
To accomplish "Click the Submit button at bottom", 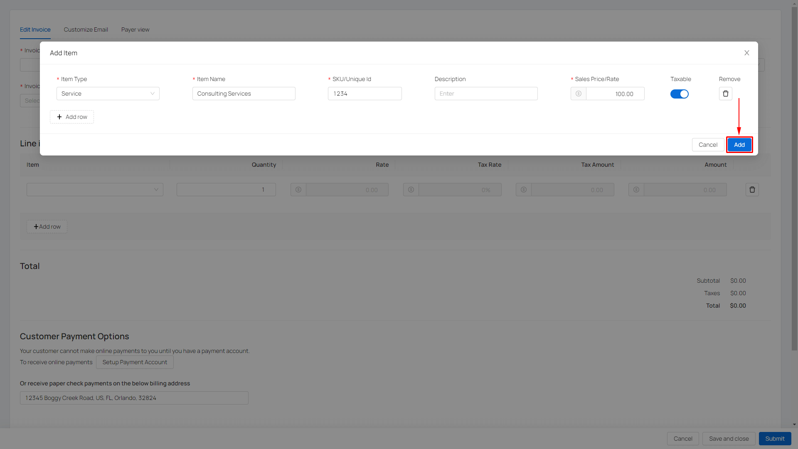I will [774, 439].
